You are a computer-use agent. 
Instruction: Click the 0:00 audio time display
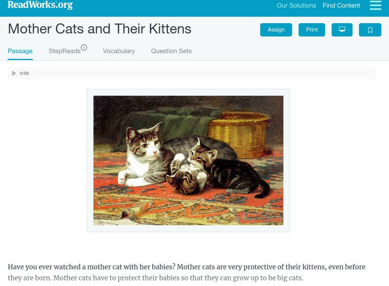pyautogui.click(x=24, y=73)
